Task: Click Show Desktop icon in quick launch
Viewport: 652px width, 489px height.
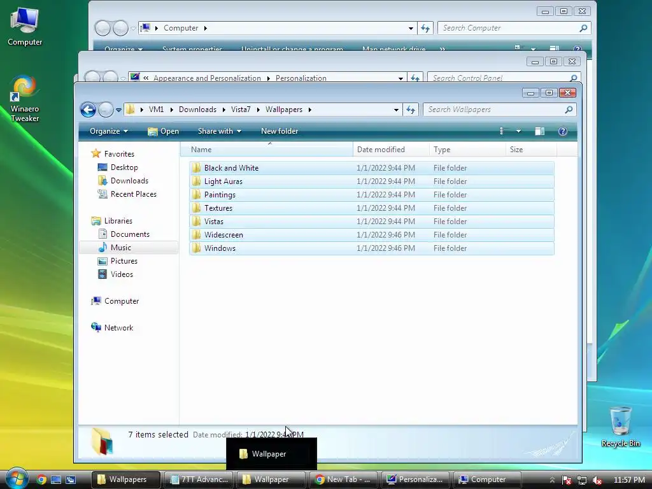Action: pyautogui.click(x=56, y=479)
